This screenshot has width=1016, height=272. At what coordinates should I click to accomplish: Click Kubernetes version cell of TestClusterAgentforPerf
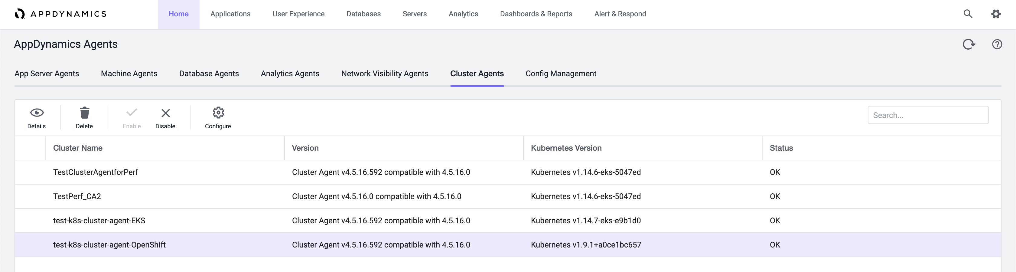[x=586, y=172]
